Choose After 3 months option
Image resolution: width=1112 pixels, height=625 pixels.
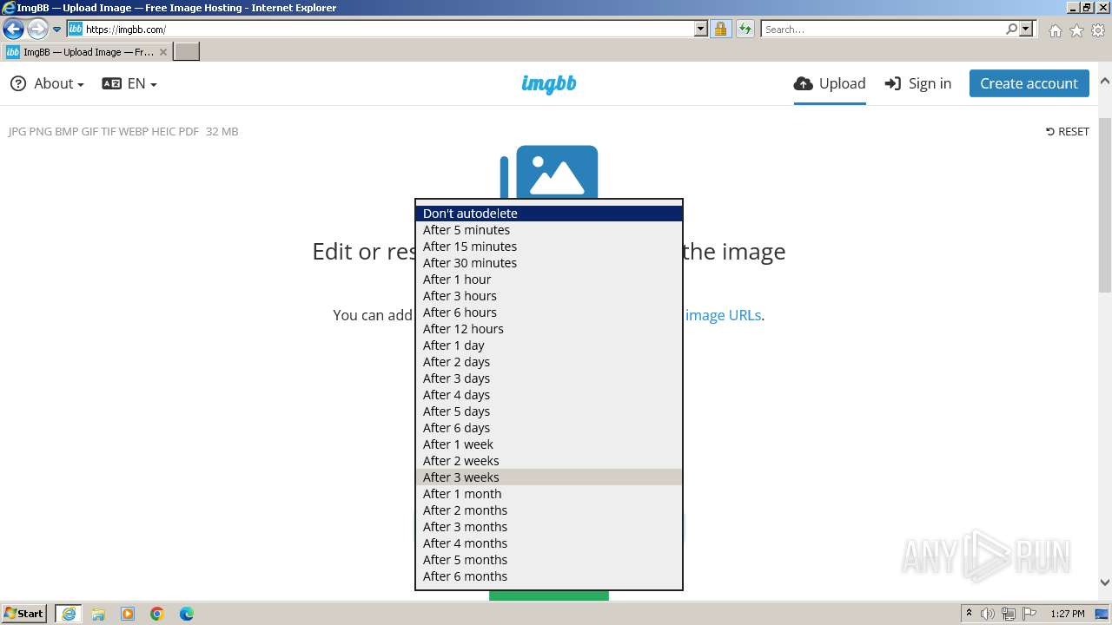(549, 527)
